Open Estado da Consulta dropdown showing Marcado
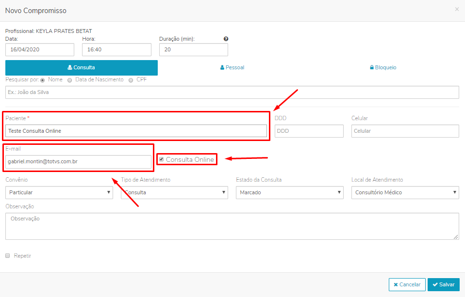 point(290,192)
